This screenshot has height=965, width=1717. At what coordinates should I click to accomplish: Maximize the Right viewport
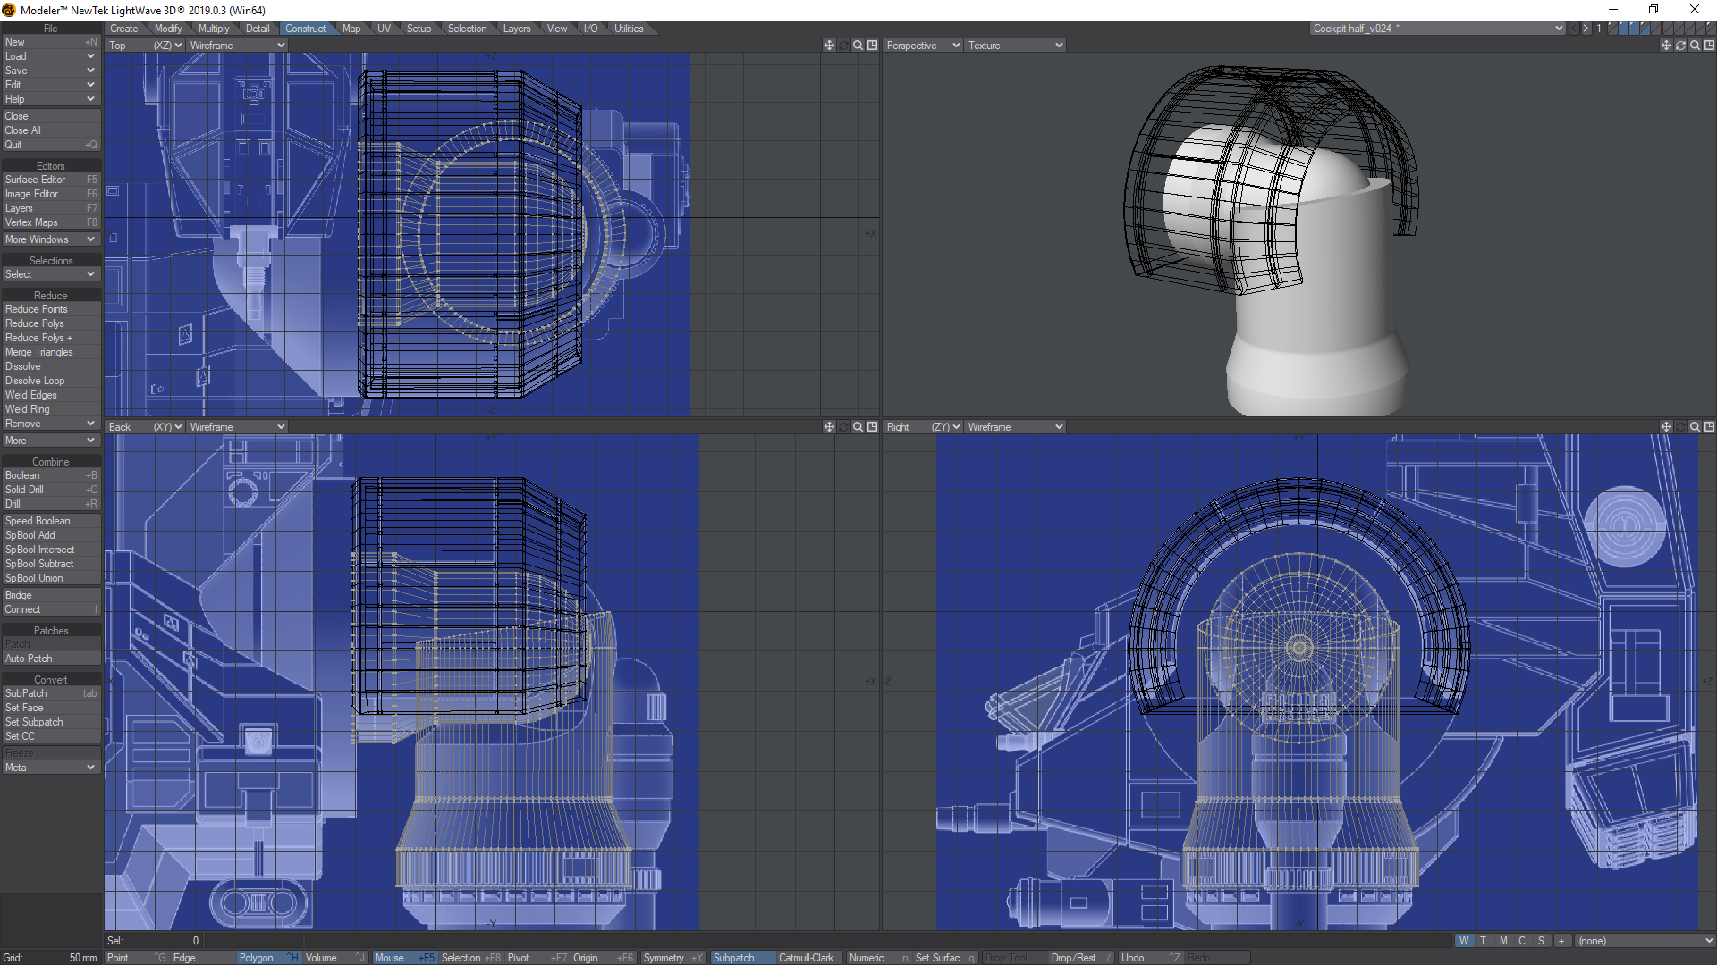(x=1709, y=427)
